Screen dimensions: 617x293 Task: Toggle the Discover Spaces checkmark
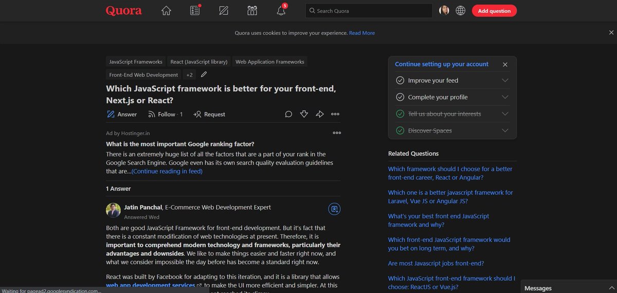[x=400, y=131]
